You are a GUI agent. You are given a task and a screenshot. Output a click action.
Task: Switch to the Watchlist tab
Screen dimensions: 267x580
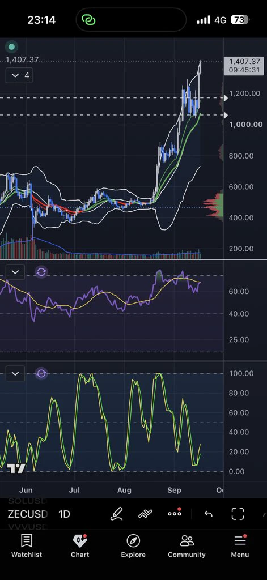click(27, 546)
